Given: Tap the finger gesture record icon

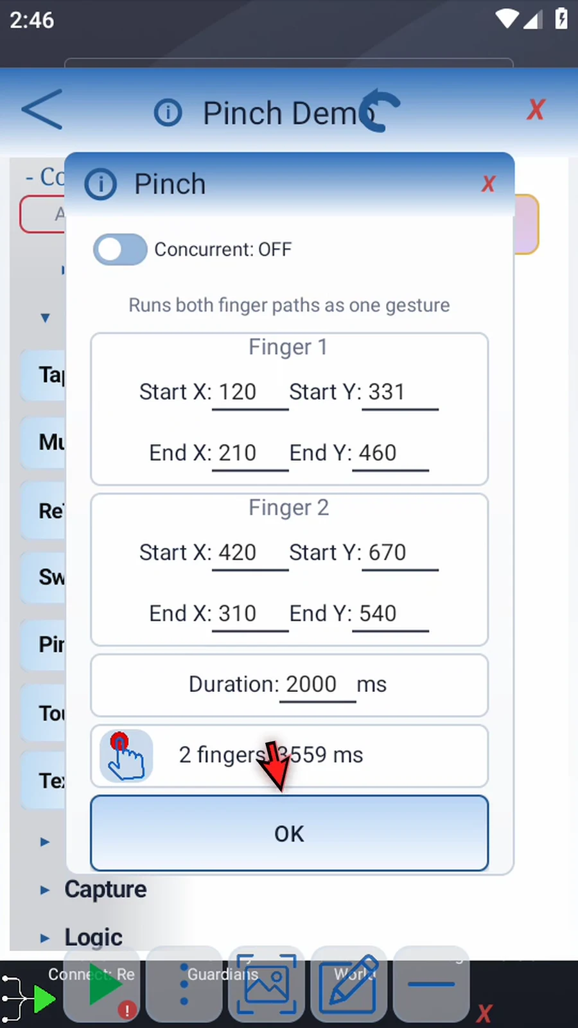Looking at the screenshot, I should pos(127,756).
